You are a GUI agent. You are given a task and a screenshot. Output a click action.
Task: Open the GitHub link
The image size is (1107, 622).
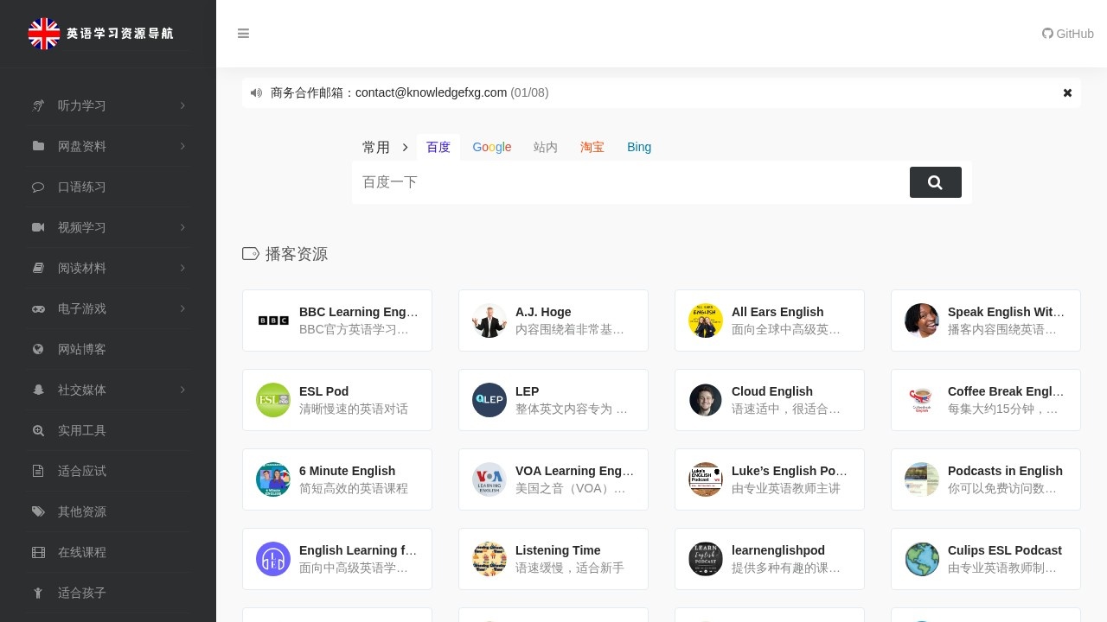point(1068,34)
